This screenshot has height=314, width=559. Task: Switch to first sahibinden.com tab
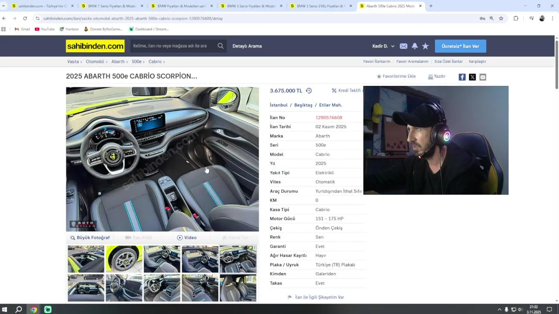tap(43, 6)
